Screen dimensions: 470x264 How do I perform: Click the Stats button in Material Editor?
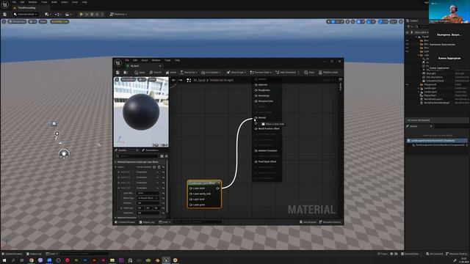coord(309,73)
